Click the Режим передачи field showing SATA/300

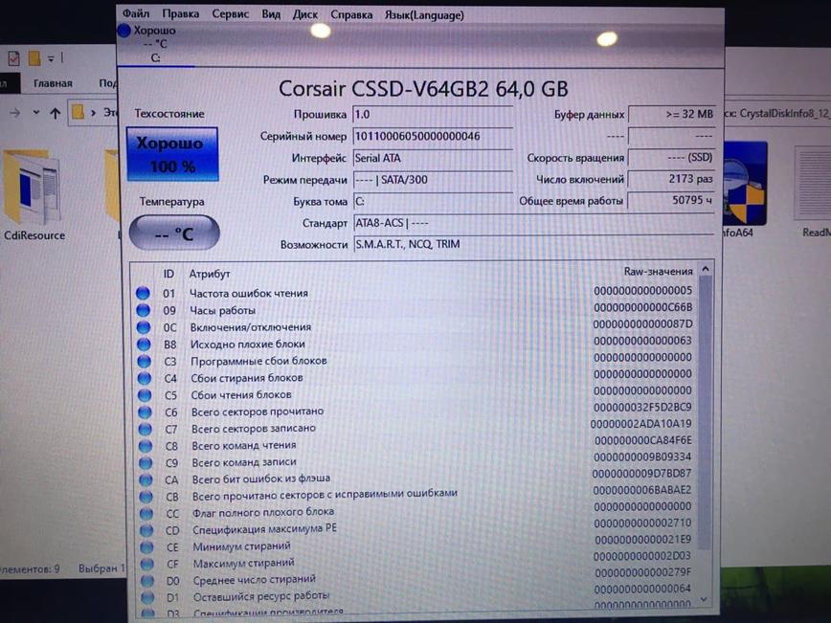(433, 180)
